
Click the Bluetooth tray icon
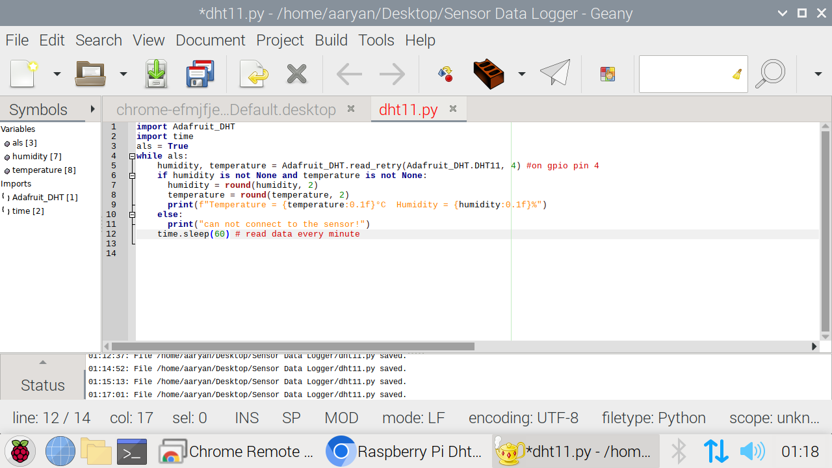(679, 451)
